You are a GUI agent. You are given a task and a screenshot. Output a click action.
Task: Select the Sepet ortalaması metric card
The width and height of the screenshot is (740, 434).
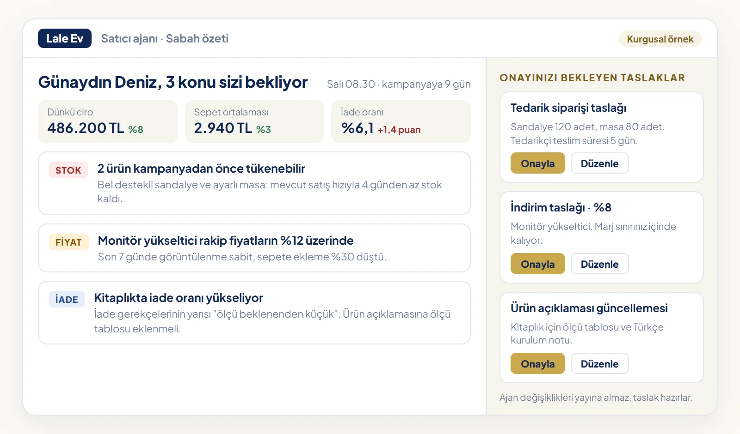[x=254, y=121]
